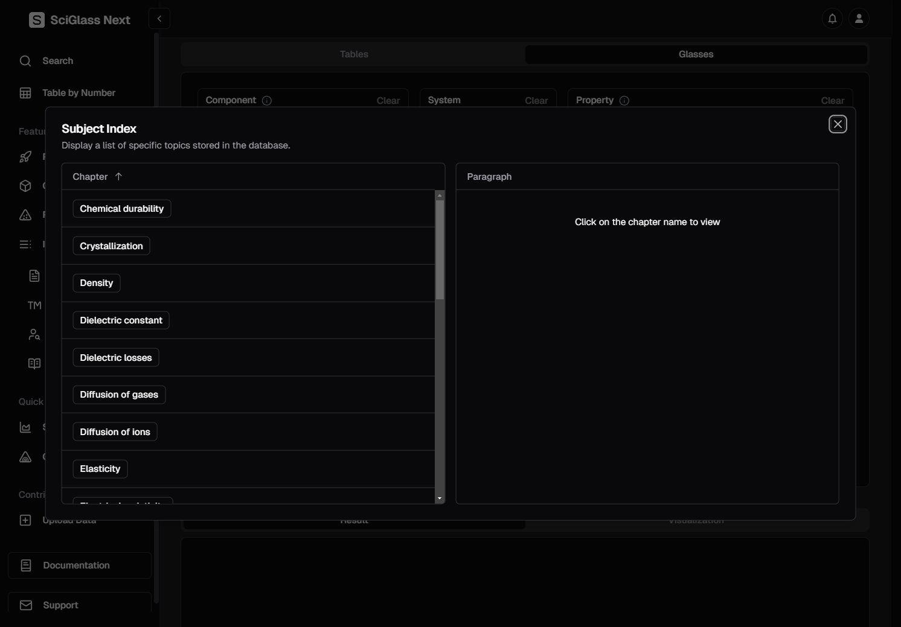Click the rocket icon in sidebar
Viewport: 901px width, 627px height.
pyautogui.click(x=25, y=157)
